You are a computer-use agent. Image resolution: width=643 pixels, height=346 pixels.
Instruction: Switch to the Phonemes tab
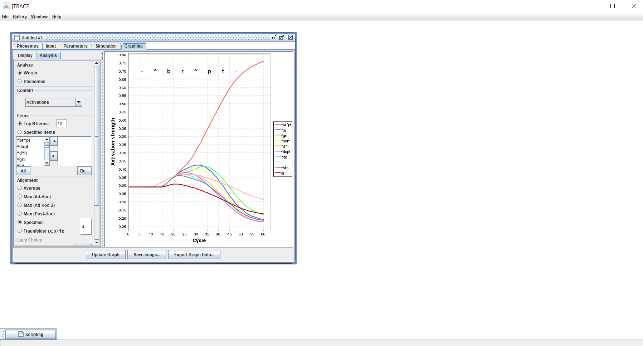coord(28,46)
